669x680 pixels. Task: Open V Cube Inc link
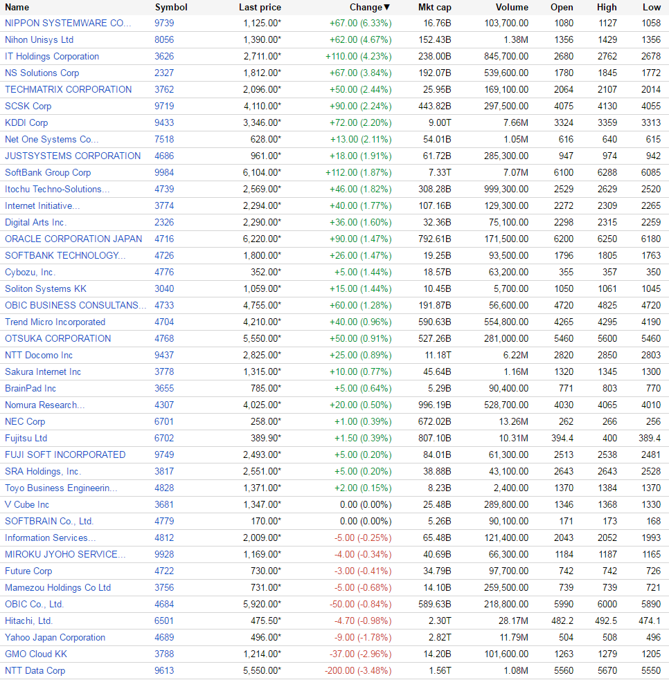[x=27, y=505]
